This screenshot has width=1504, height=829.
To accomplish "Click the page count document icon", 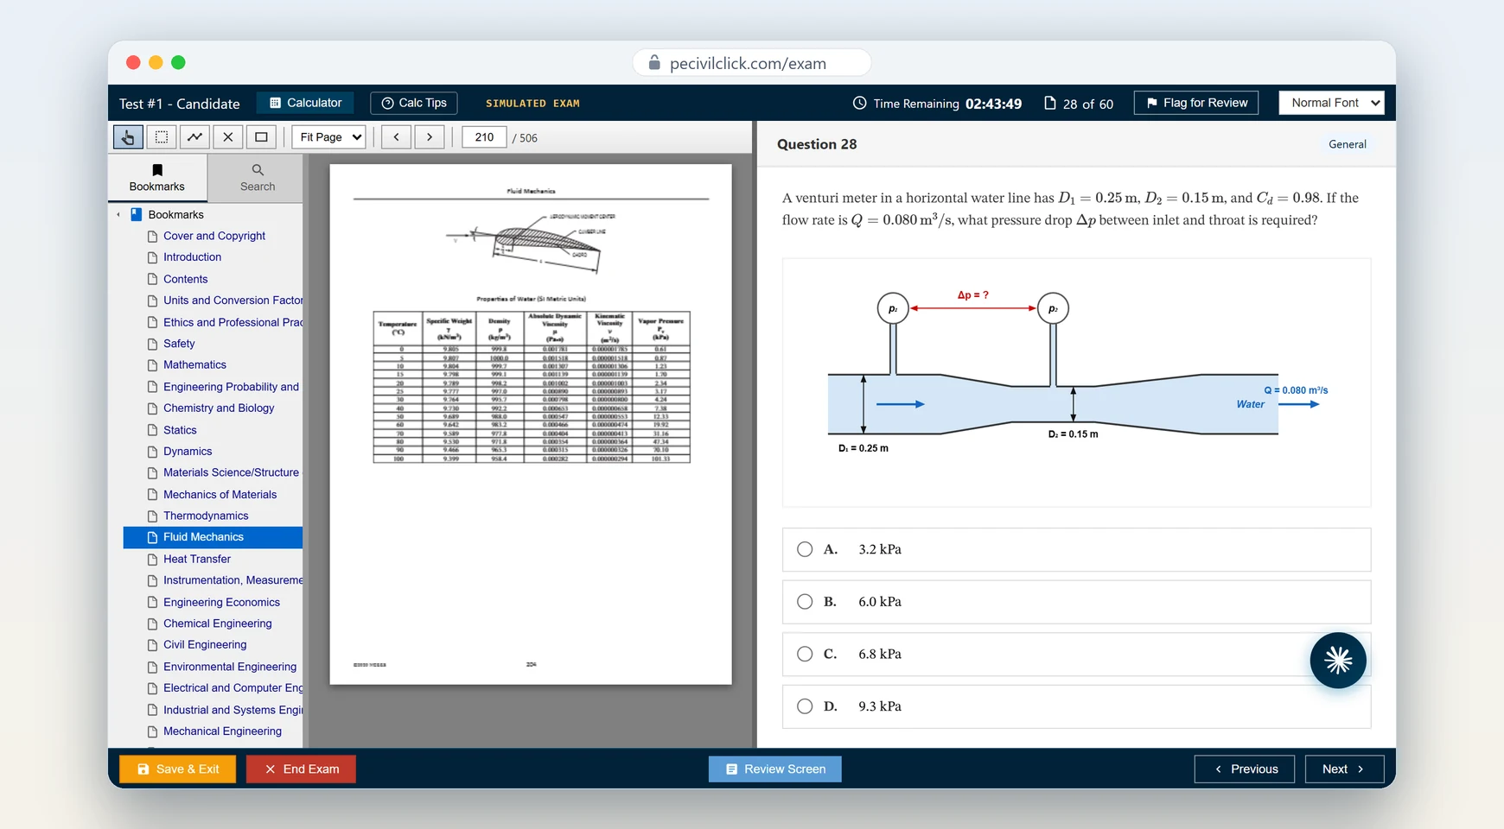I will click(1050, 103).
